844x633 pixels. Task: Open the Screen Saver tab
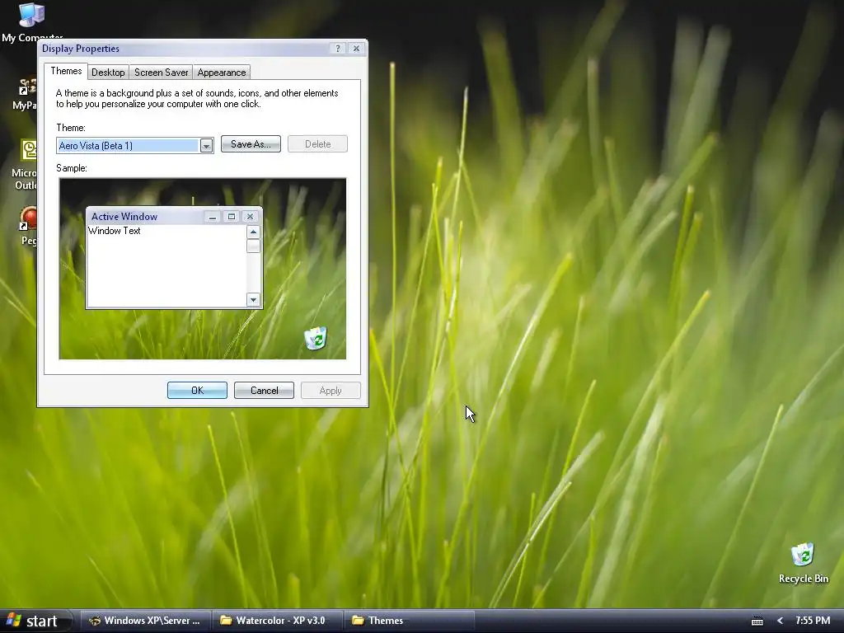(161, 73)
